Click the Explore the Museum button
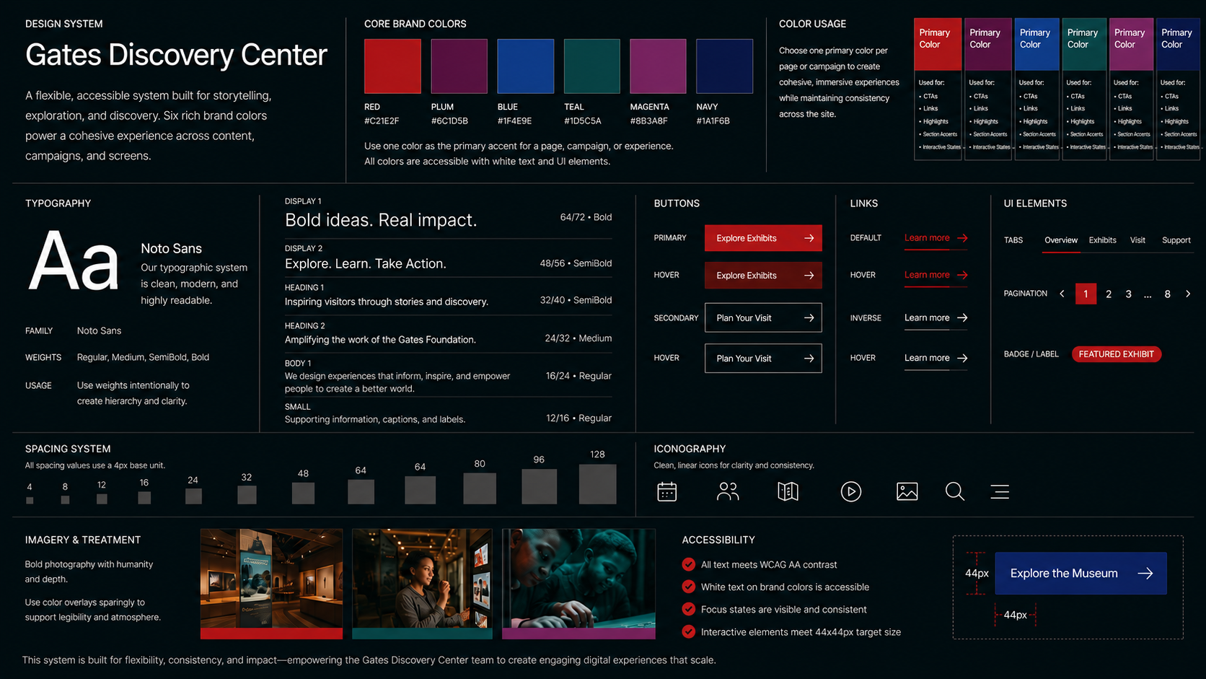 pos(1080,573)
